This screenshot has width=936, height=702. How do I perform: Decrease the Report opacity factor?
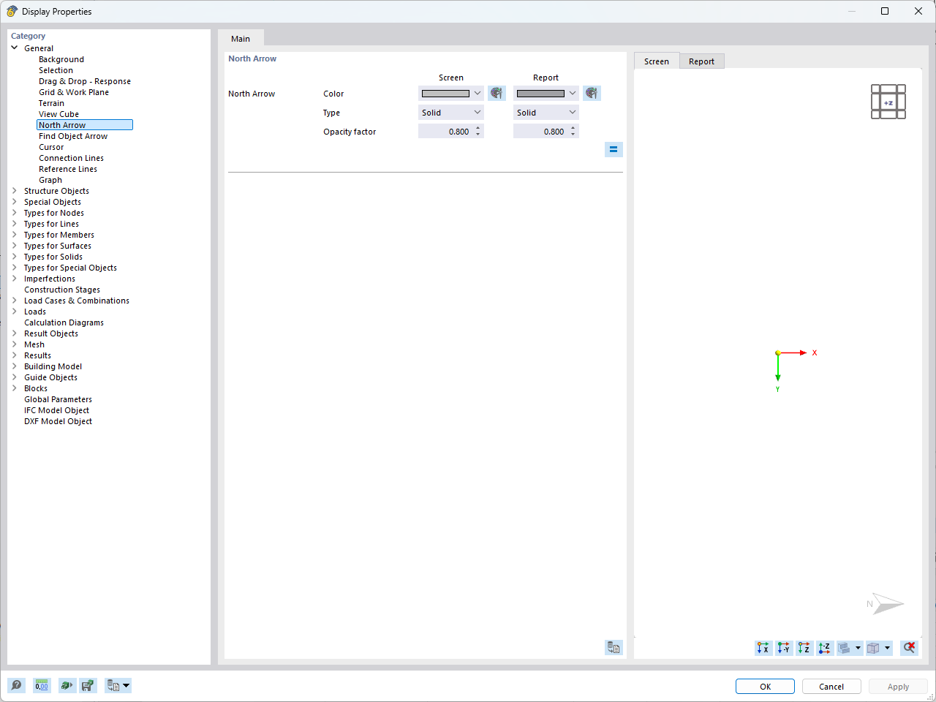(573, 135)
